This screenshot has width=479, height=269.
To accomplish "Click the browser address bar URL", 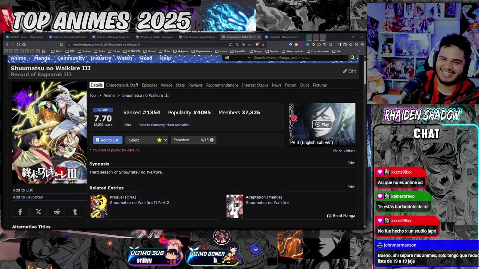I will pos(106,44).
